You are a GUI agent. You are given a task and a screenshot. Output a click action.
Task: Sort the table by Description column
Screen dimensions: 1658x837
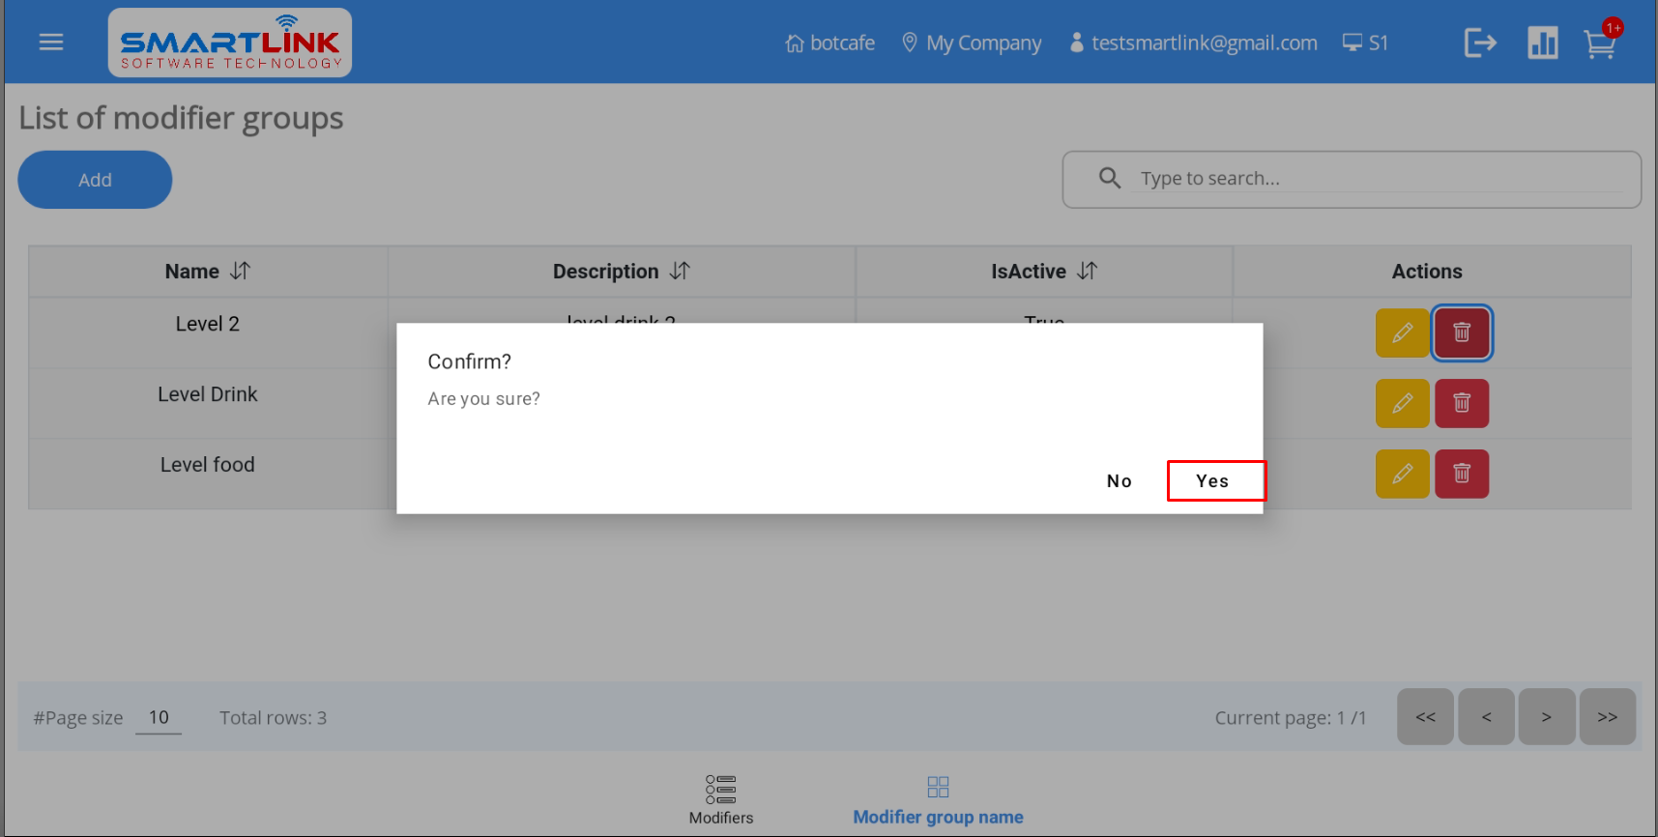(680, 272)
